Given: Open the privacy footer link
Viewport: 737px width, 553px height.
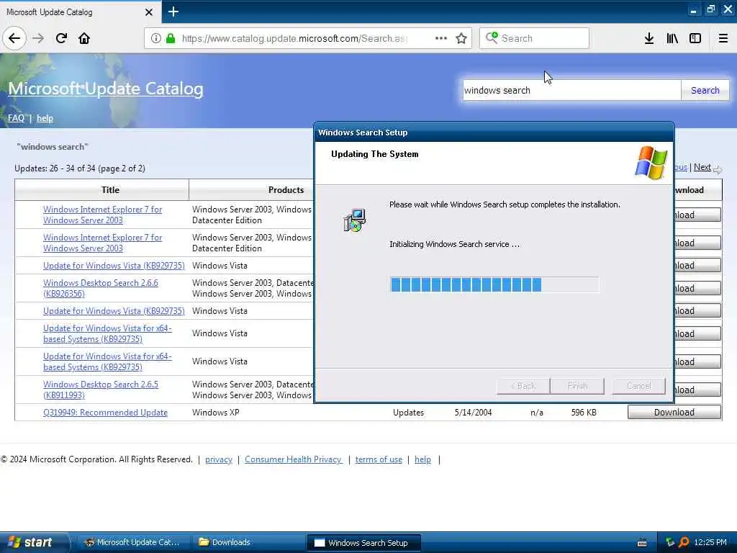Looking at the screenshot, I should point(219,459).
